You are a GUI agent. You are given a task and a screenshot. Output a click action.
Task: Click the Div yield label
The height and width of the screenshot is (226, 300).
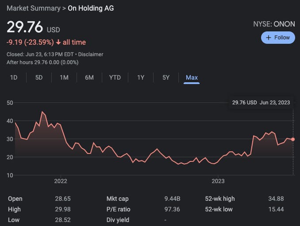pos(118,220)
